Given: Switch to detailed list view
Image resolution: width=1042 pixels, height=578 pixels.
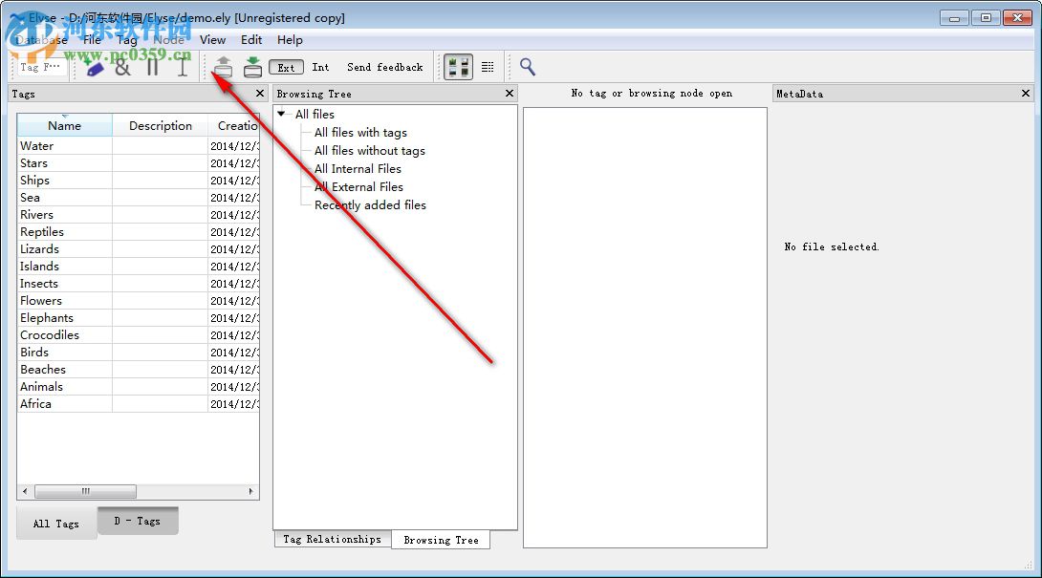Looking at the screenshot, I should [x=488, y=67].
